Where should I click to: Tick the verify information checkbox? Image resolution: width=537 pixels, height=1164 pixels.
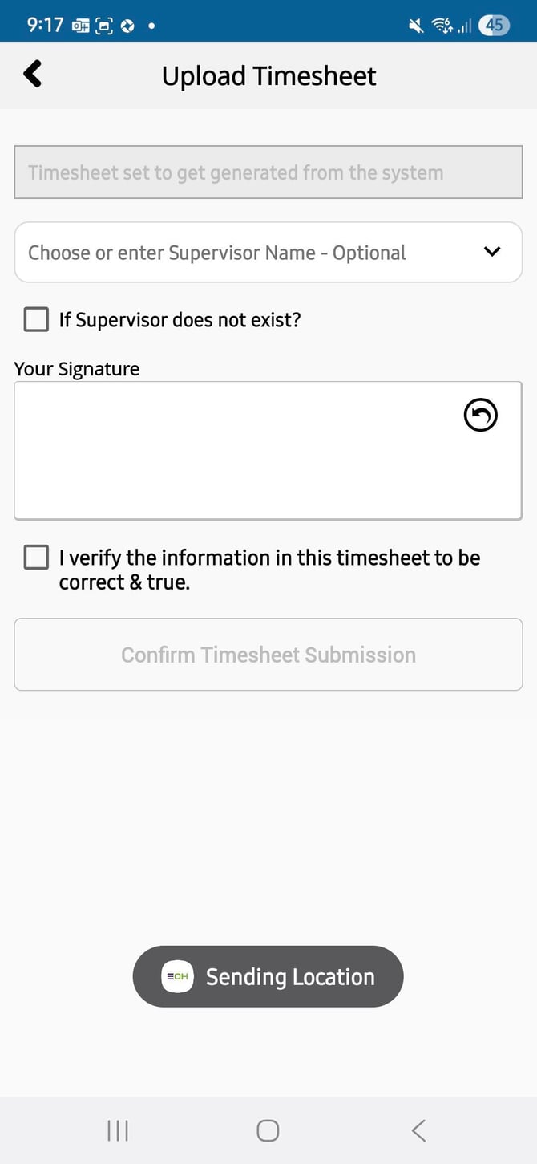click(x=36, y=558)
